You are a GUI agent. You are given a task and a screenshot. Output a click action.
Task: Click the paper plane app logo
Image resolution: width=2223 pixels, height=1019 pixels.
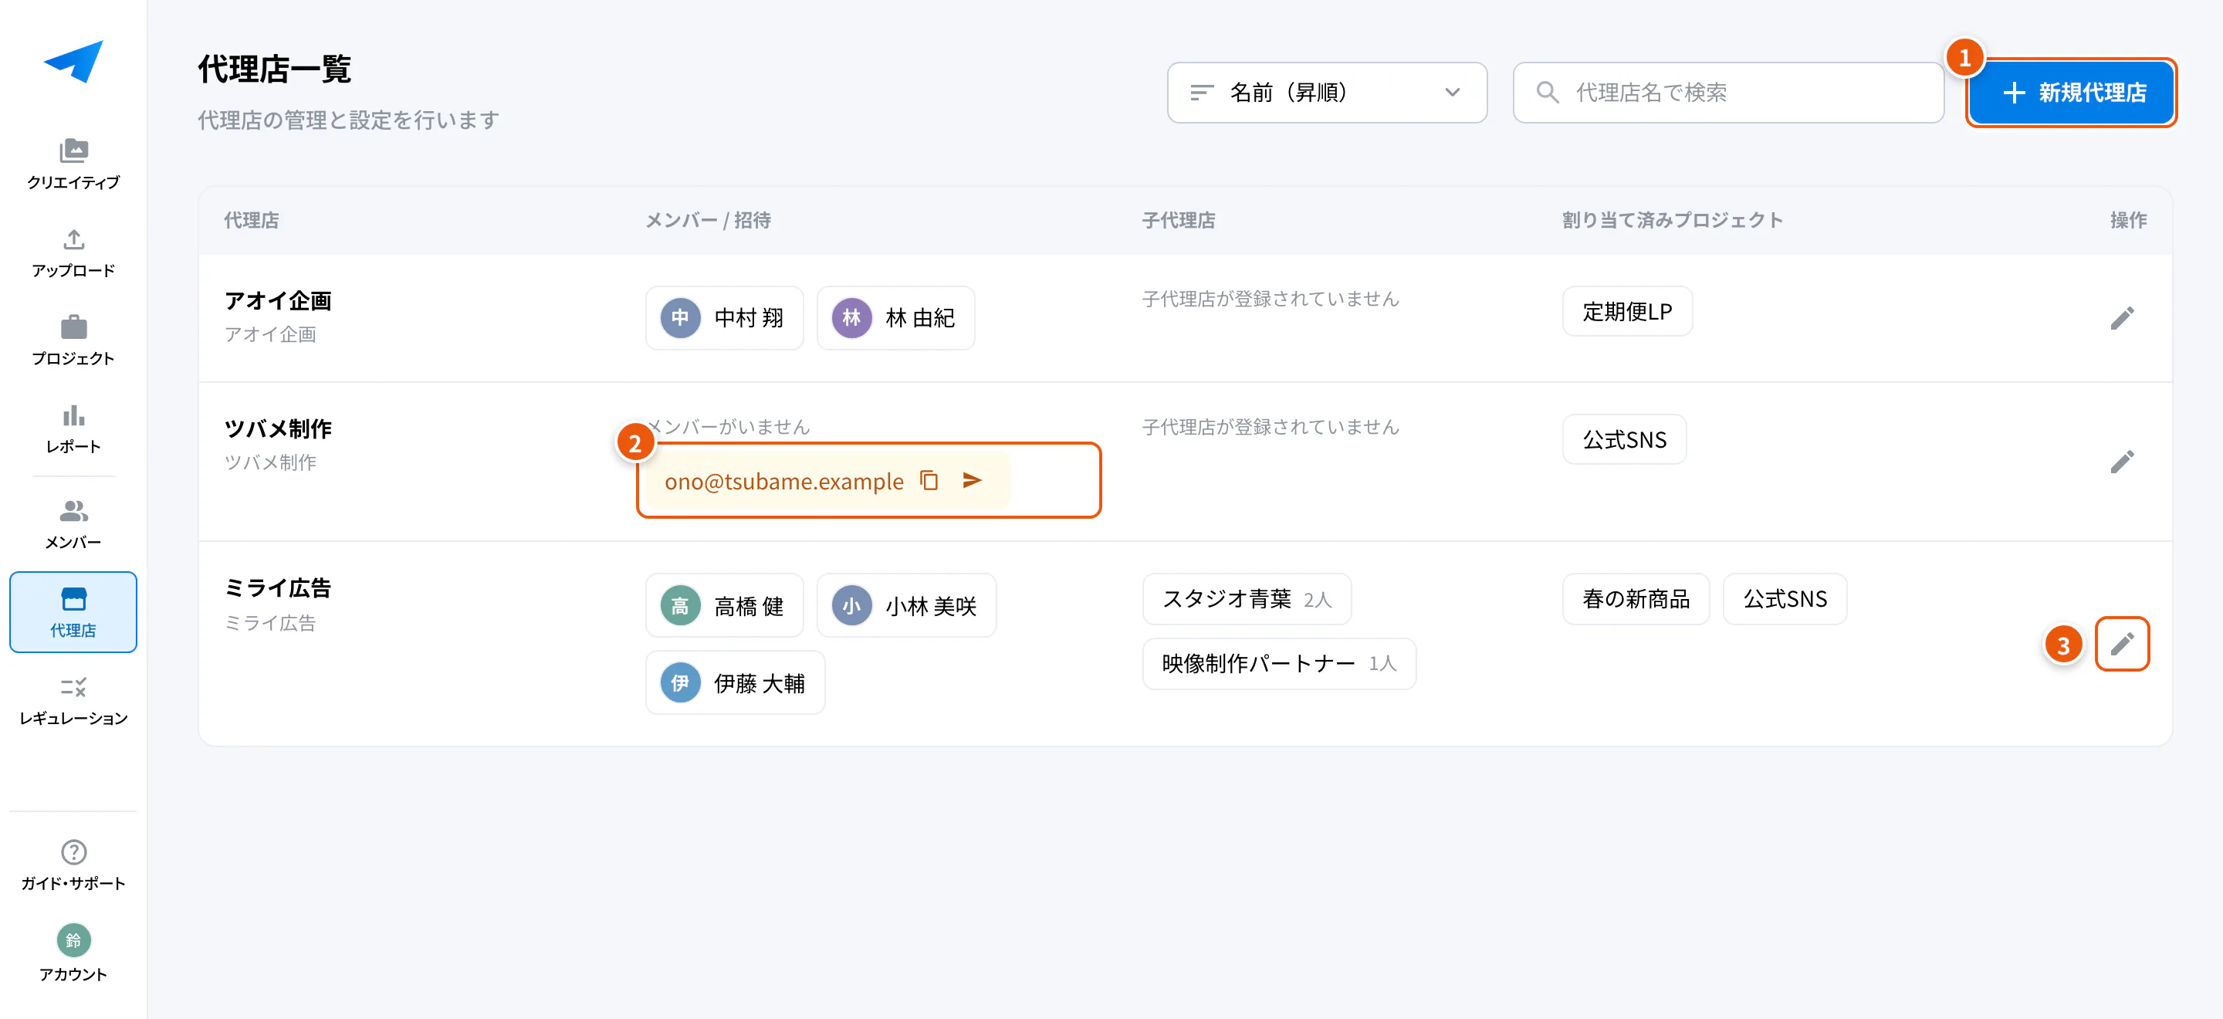coord(73,62)
